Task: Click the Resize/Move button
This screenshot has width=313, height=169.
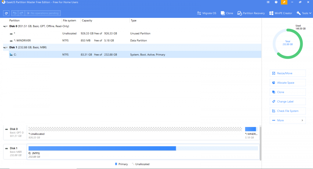Action: (288, 73)
